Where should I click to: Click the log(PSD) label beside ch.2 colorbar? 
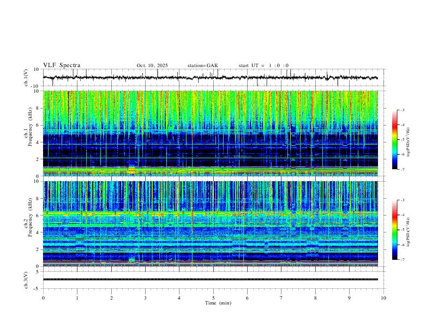point(409,232)
